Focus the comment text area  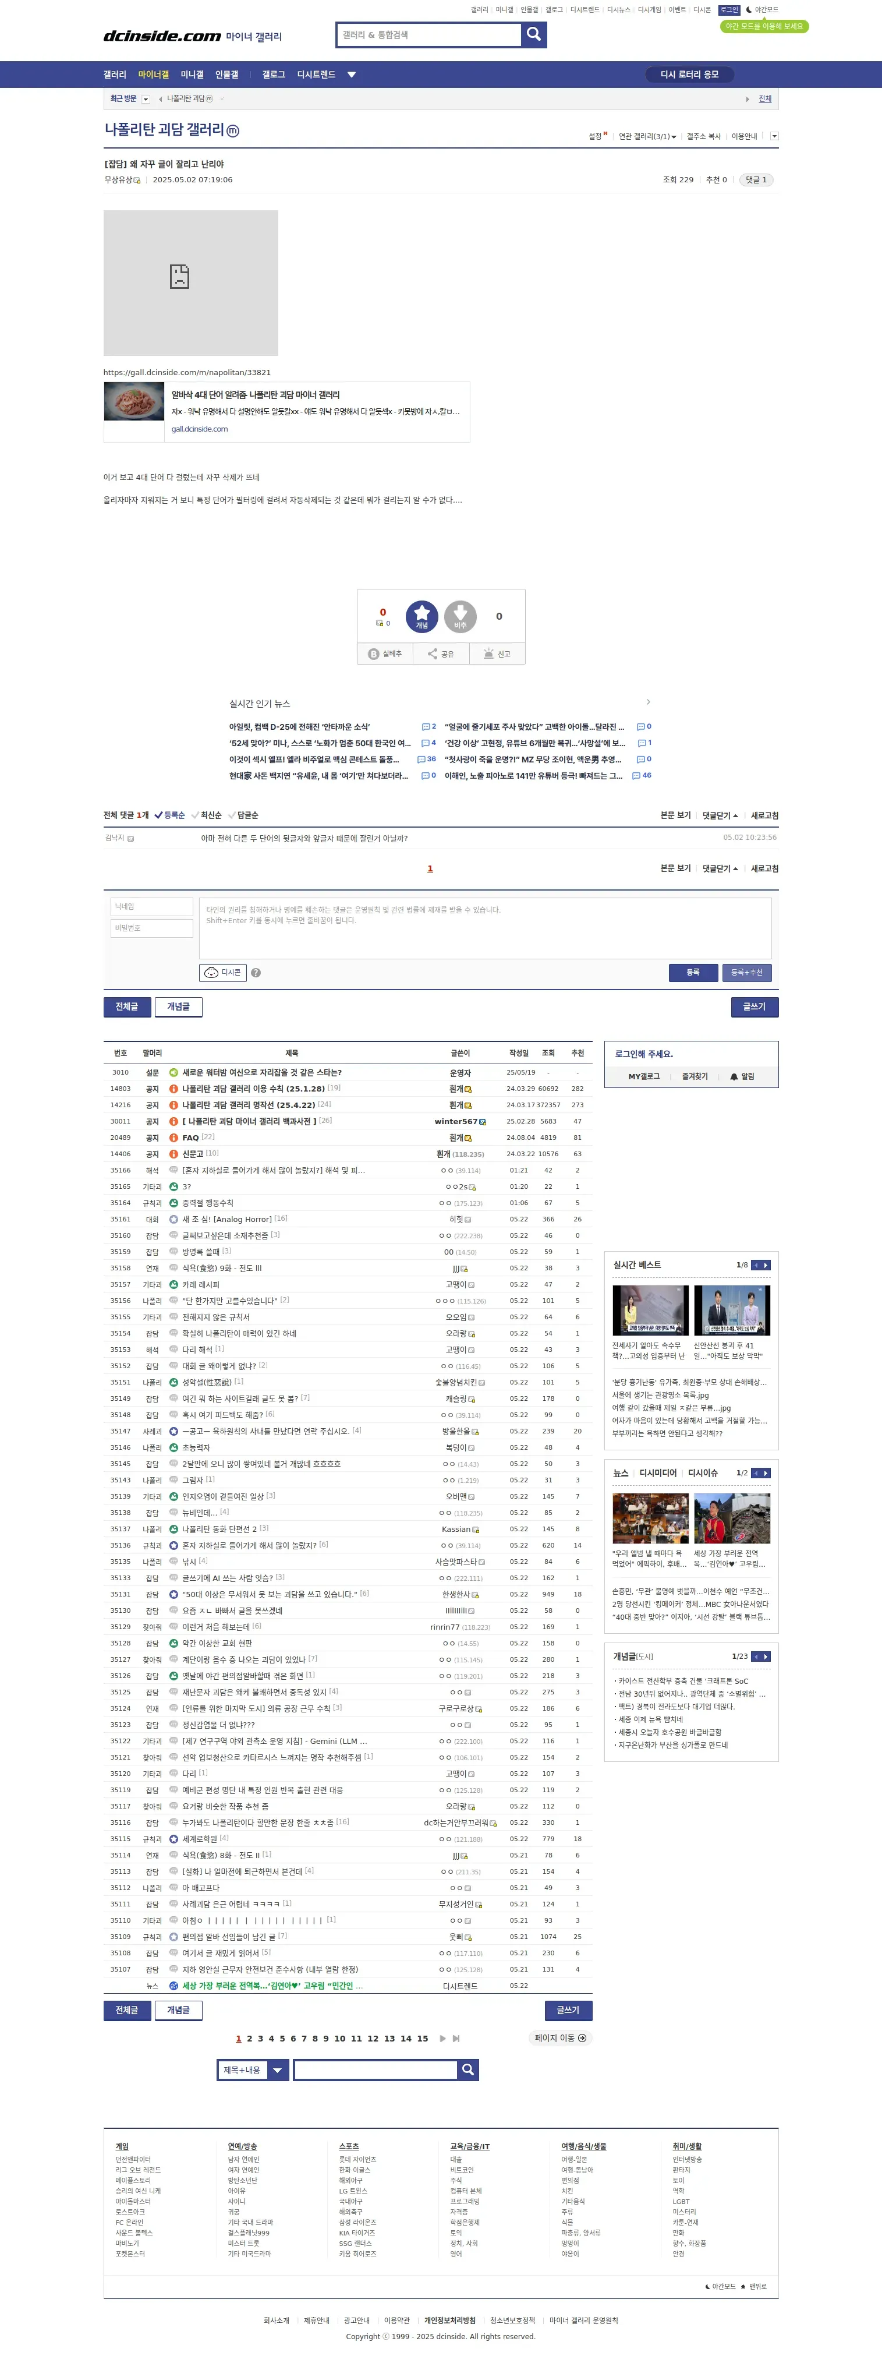485,928
